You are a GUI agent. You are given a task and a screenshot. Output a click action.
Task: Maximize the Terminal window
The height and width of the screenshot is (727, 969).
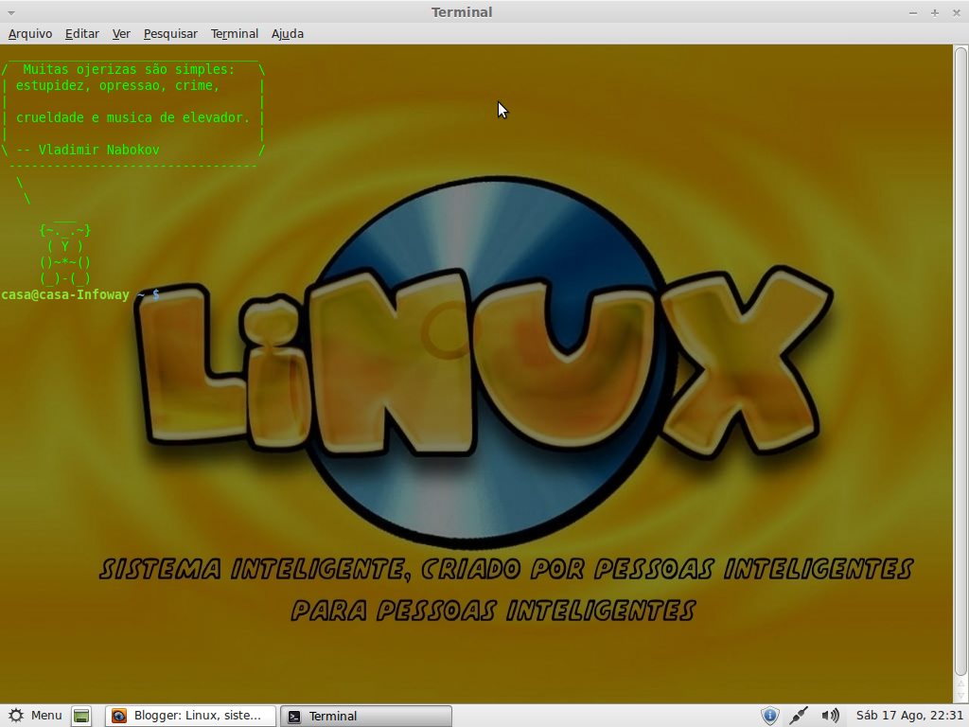(x=934, y=12)
